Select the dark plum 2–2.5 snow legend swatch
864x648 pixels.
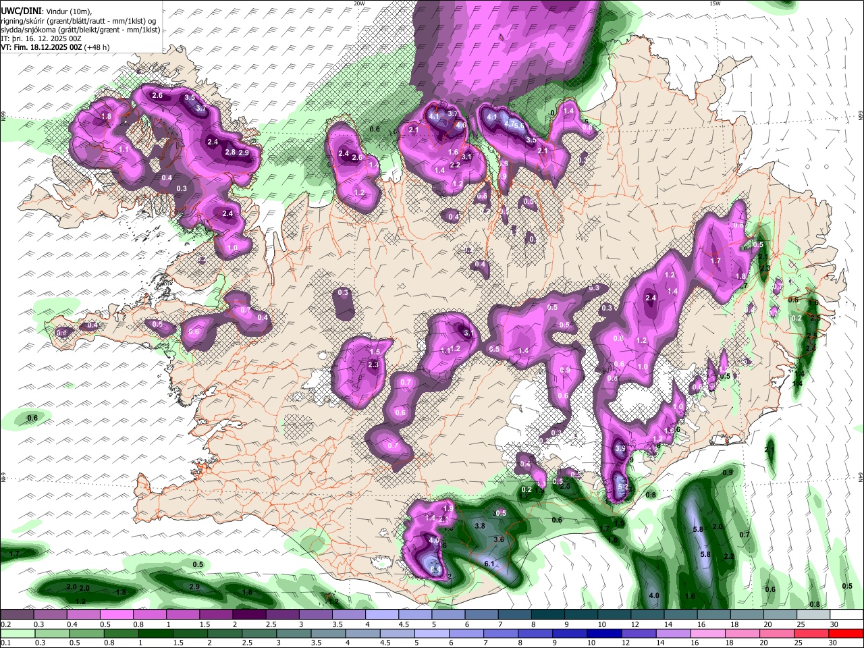point(249,615)
